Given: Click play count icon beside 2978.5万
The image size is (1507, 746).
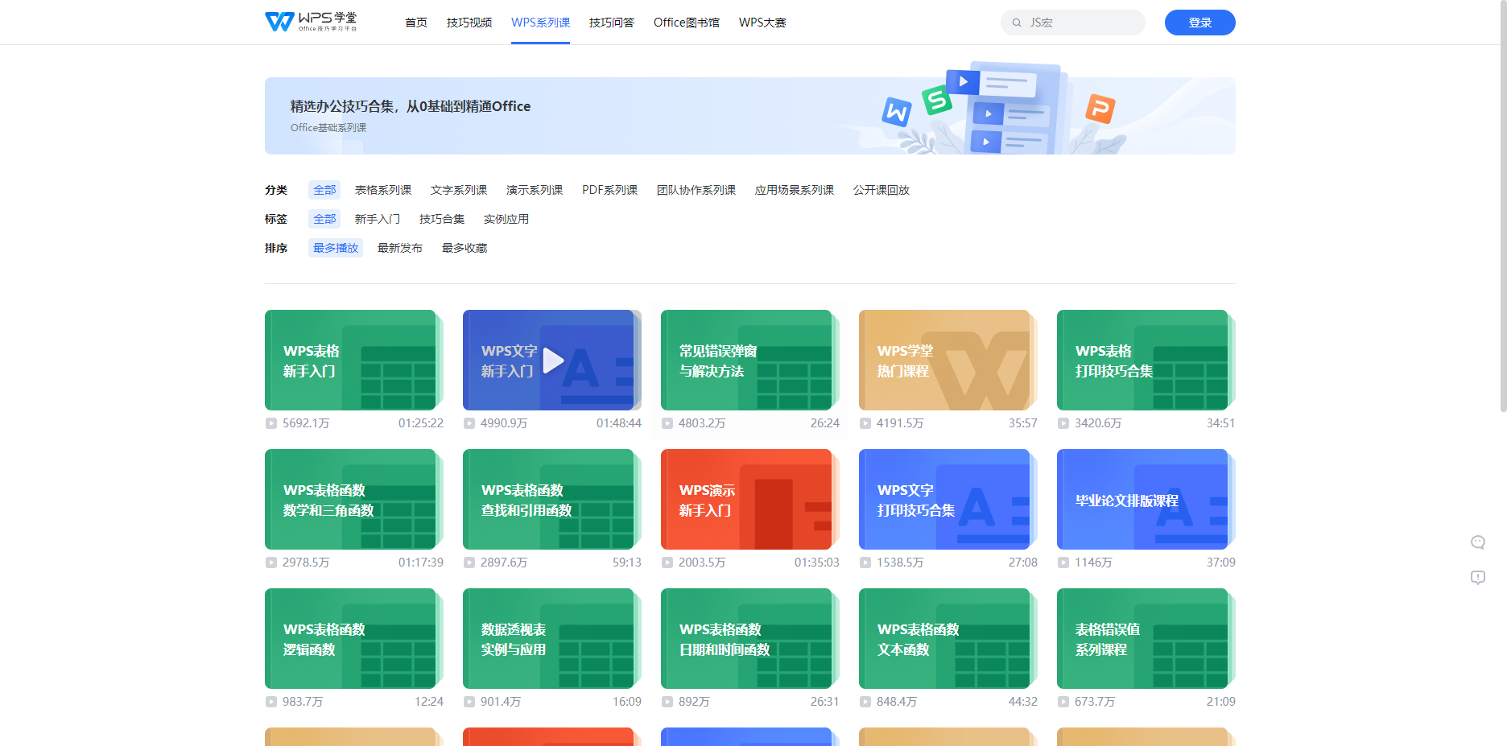Looking at the screenshot, I should click(271, 563).
